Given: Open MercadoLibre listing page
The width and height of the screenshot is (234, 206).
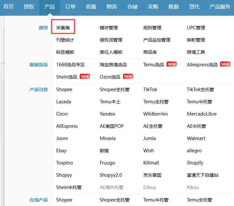Looking at the screenshot, I should [202, 114].
